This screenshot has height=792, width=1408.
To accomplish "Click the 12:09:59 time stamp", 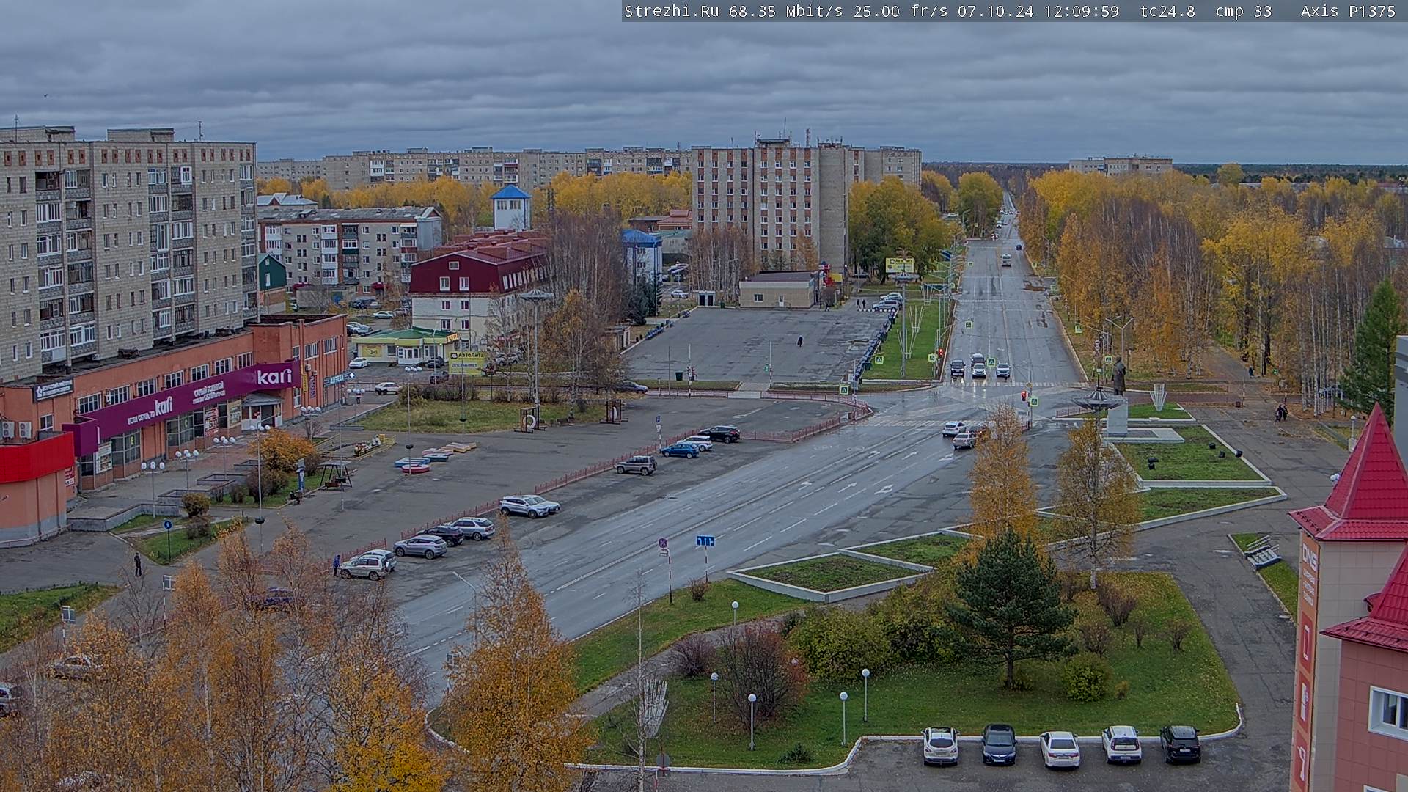I will coord(1082,11).
